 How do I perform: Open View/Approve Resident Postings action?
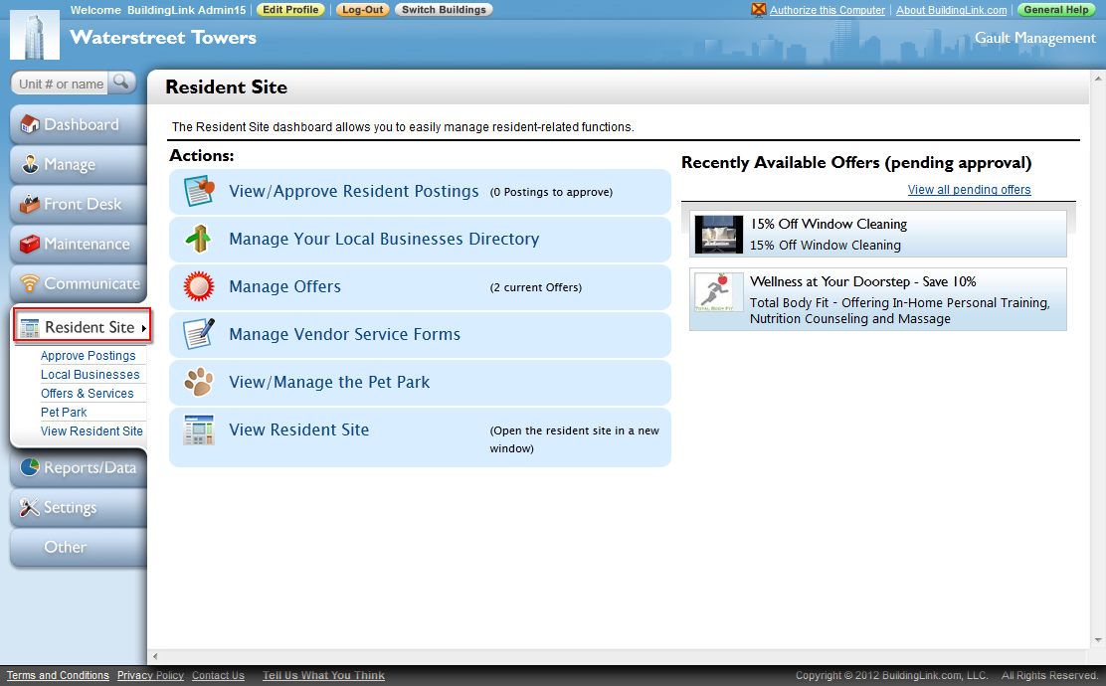(354, 191)
